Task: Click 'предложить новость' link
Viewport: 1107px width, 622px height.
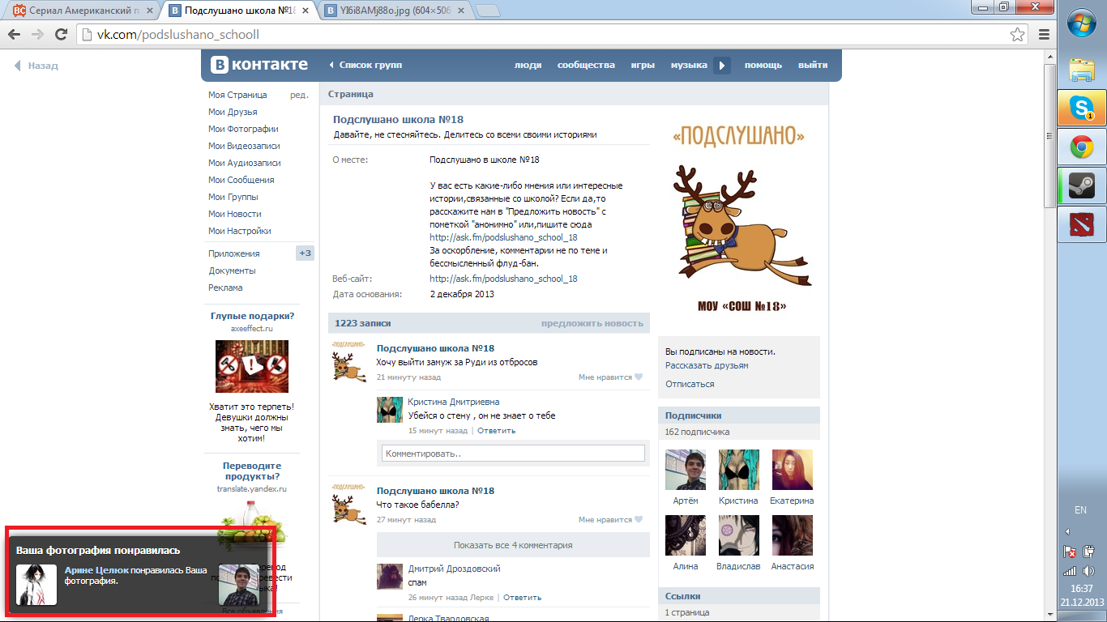Action: click(592, 323)
